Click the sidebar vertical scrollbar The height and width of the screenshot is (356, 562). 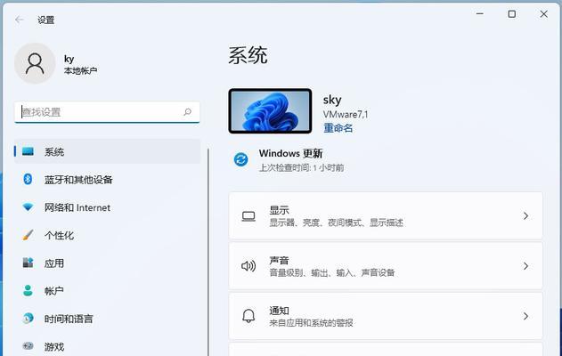pyautogui.click(x=208, y=252)
